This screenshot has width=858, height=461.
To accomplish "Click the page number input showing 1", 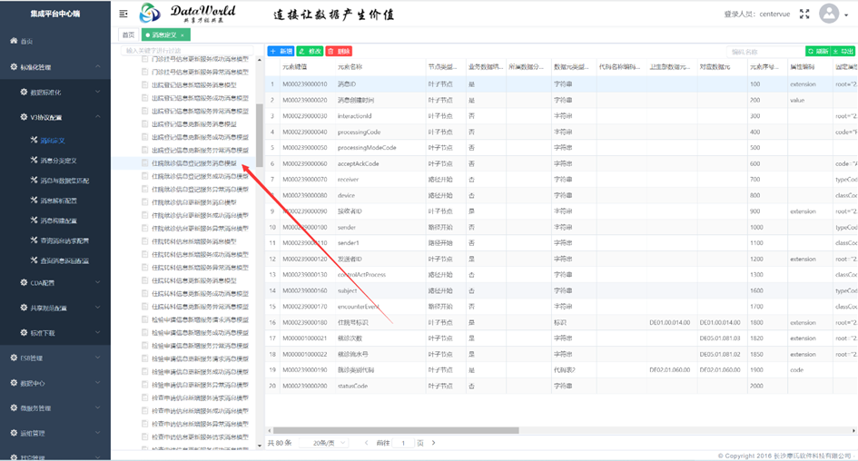I will tap(403, 443).
